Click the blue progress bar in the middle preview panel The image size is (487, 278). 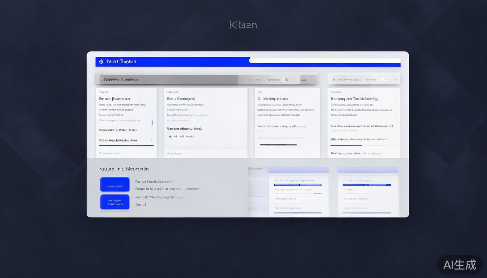(x=297, y=185)
